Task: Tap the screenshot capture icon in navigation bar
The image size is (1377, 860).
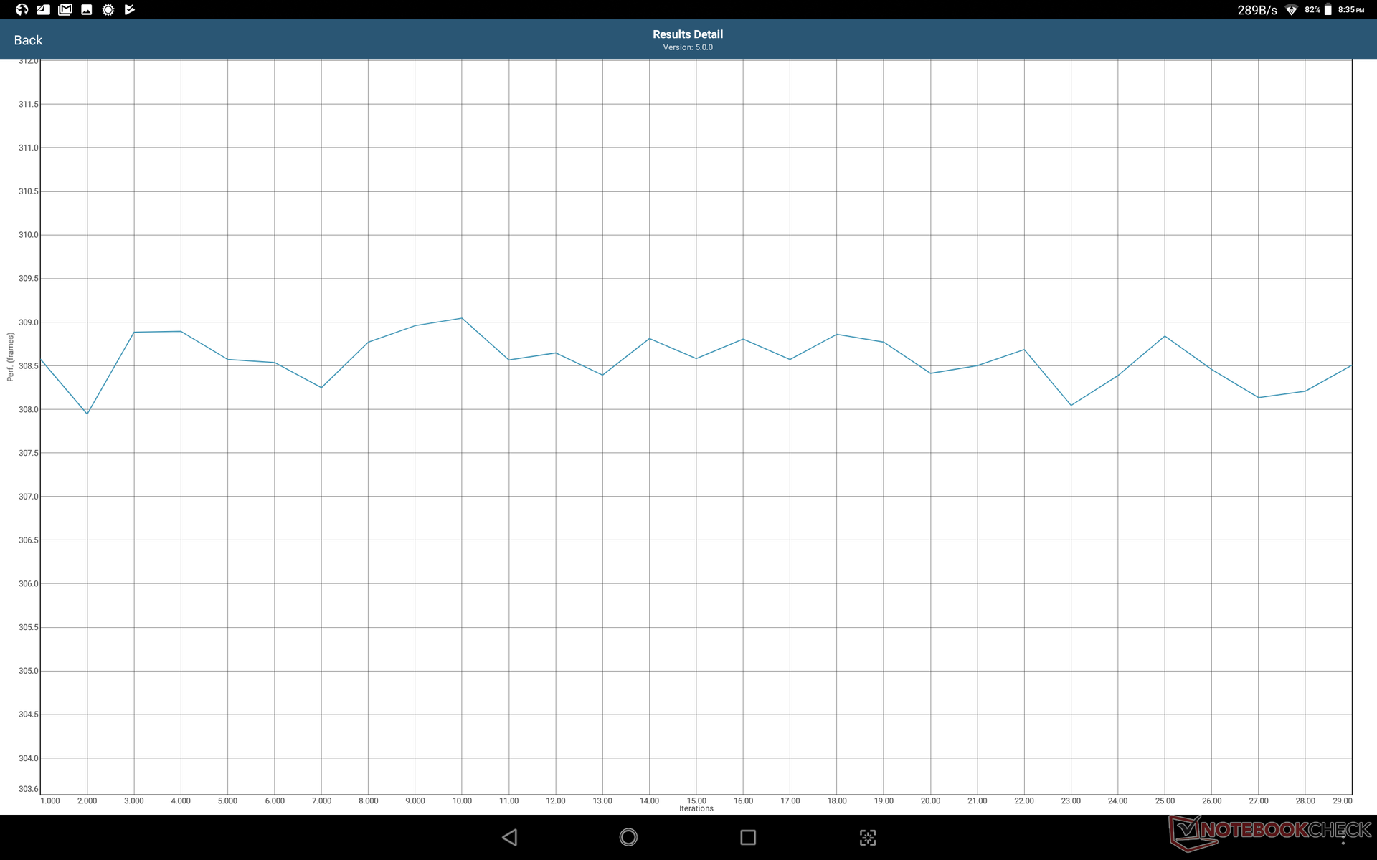Action: pyautogui.click(x=867, y=837)
